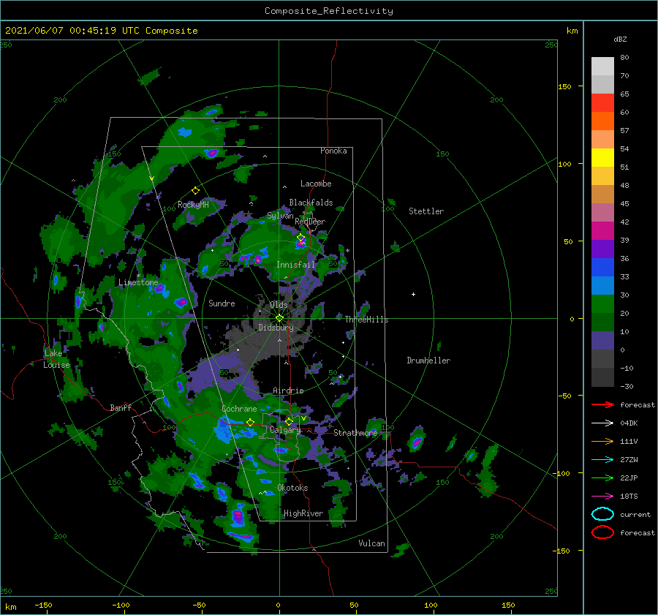Screen dimensions: 658x615
Task: Click the yellow diamond marker below Cochrane
Action: pyautogui.click(x=250, y=423)
